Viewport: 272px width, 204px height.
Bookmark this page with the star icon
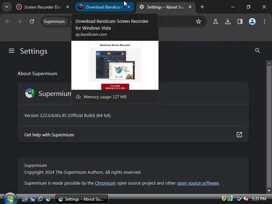point(199,21)
